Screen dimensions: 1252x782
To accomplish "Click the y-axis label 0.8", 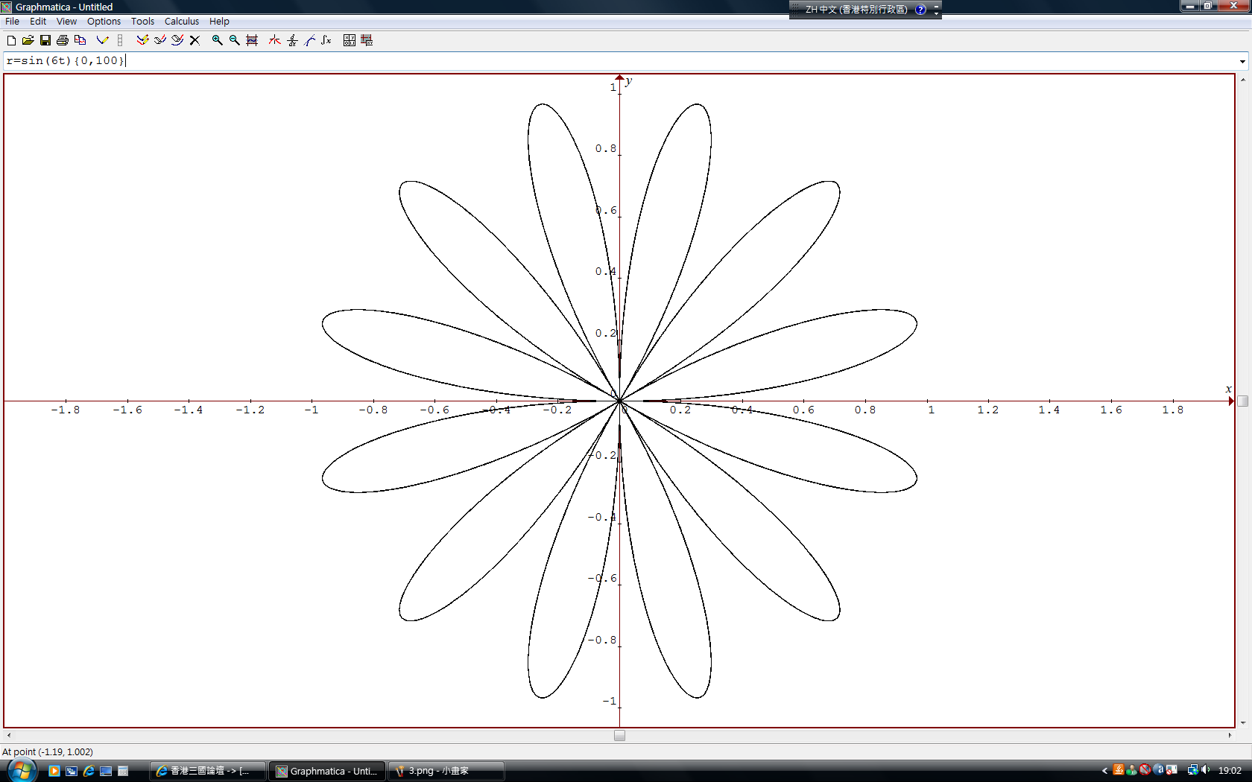I will coord(606,149).
